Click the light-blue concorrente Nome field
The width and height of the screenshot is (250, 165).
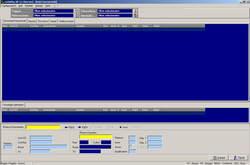point(49,147)
